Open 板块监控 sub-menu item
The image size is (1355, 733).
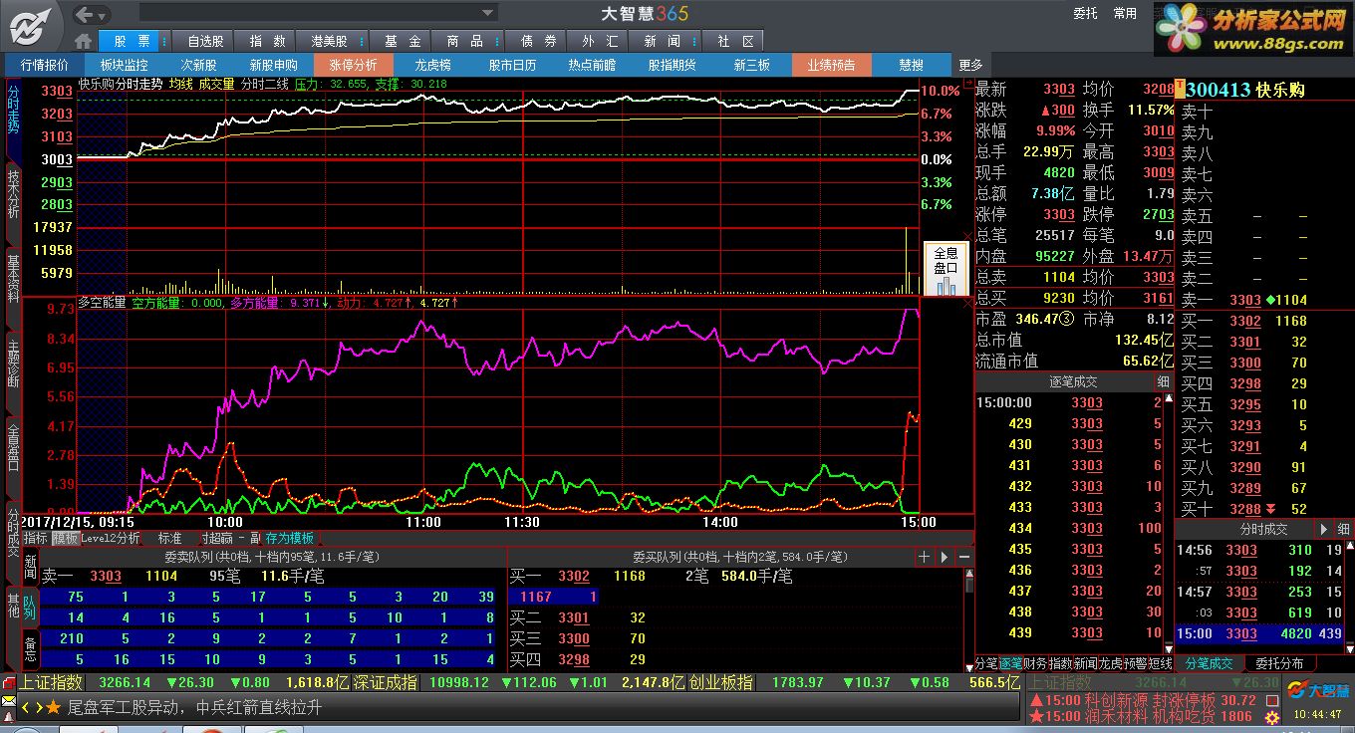coord(125,65)
